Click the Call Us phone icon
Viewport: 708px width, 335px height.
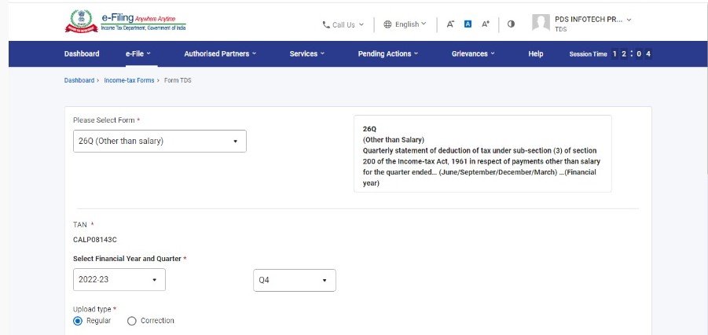pos(327,24)
